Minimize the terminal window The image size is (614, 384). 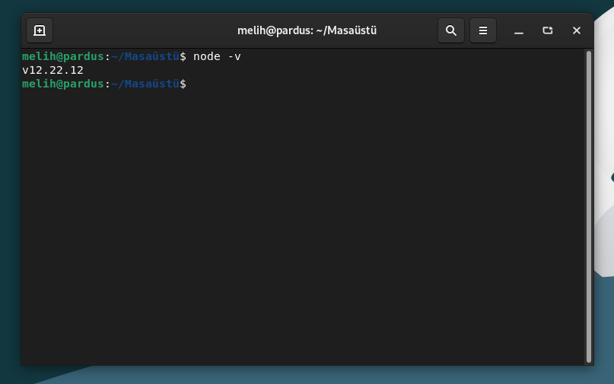point(519,30)
